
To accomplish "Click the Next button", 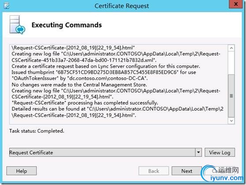I will coord(186,171).
